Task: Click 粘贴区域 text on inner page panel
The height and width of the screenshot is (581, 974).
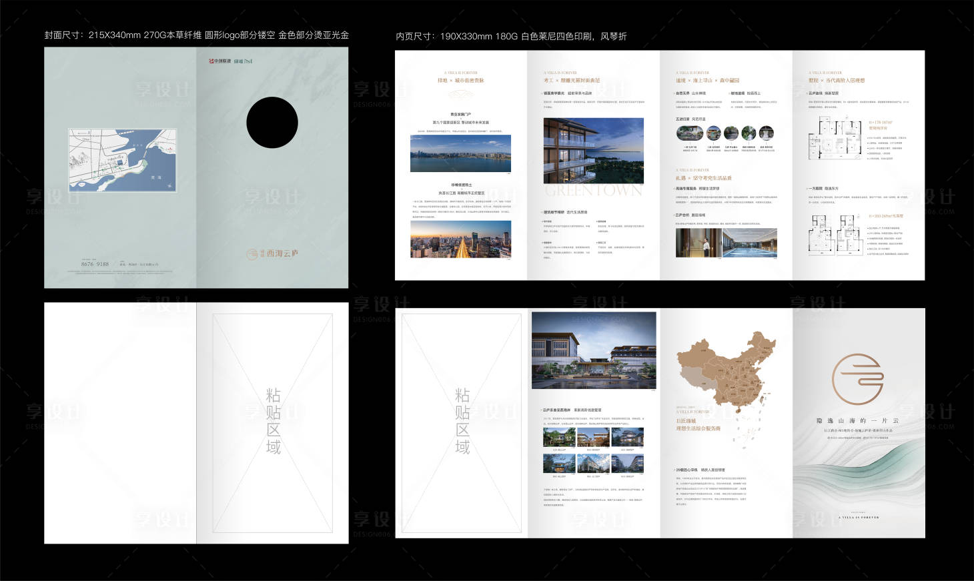Action: [462, 421]
